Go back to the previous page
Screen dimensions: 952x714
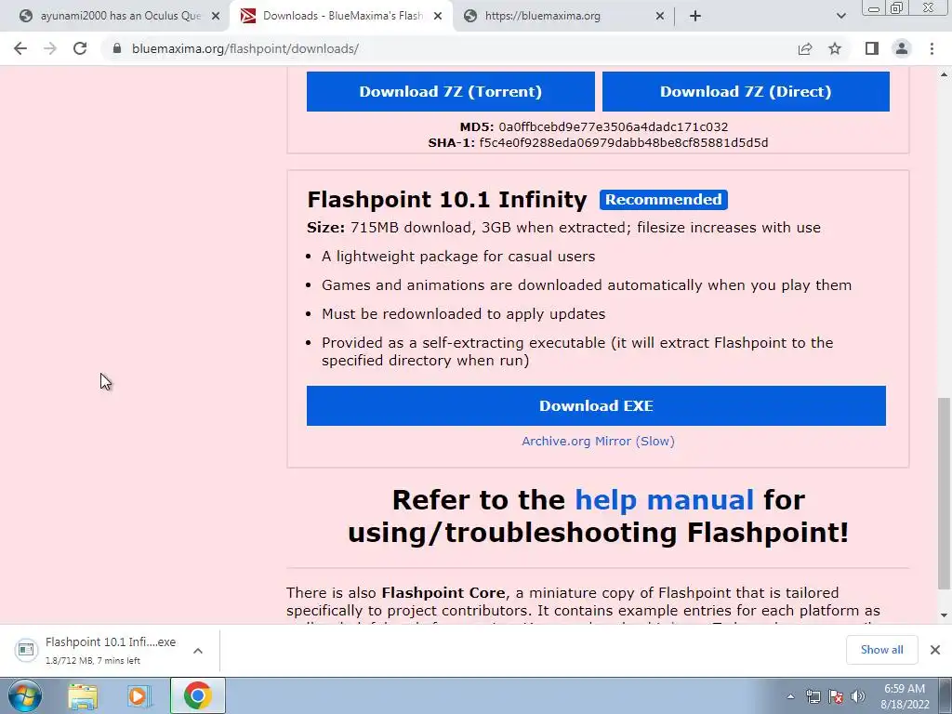20,48
